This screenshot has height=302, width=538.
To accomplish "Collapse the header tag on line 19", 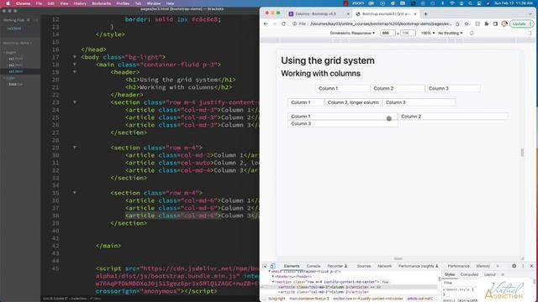I will 75,72.
